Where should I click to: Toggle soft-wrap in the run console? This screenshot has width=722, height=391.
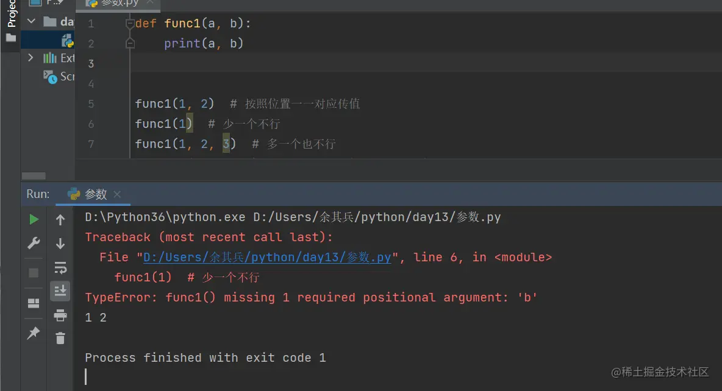60,267
